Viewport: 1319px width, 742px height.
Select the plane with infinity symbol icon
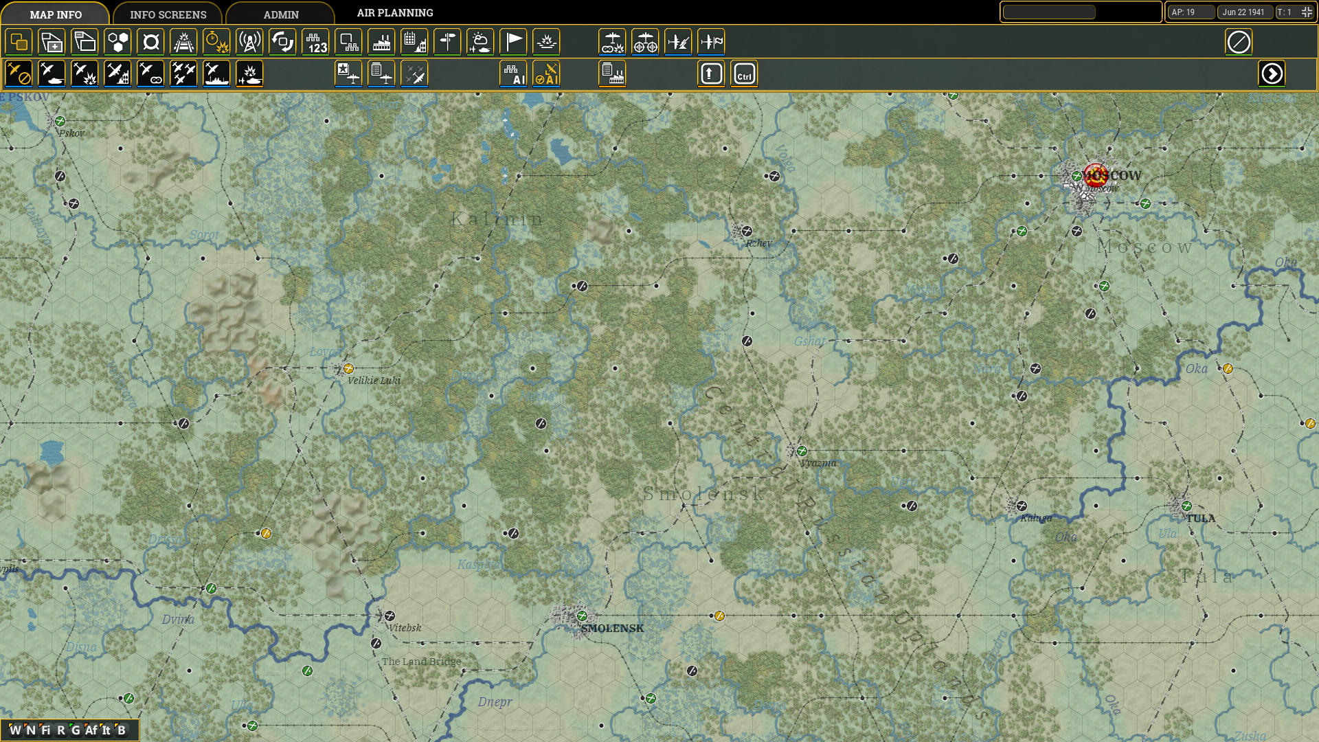pyautogui.click(x=150, y=74)
